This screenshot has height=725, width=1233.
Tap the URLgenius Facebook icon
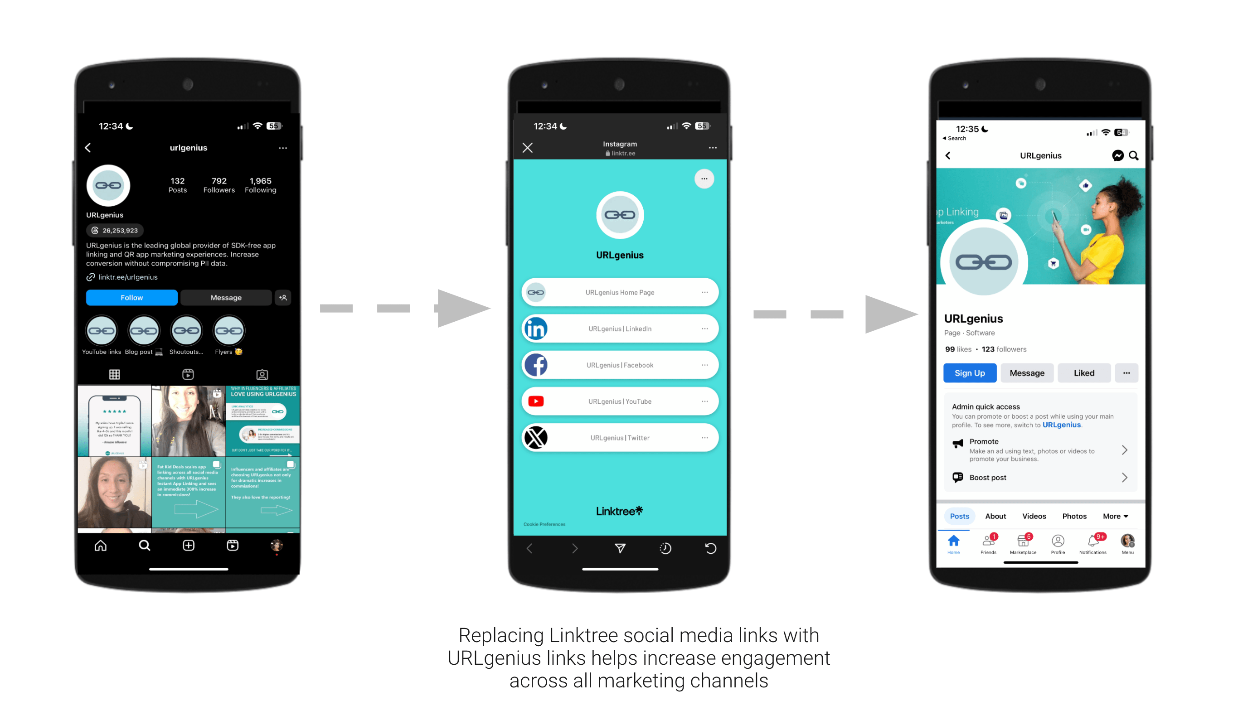534,365
